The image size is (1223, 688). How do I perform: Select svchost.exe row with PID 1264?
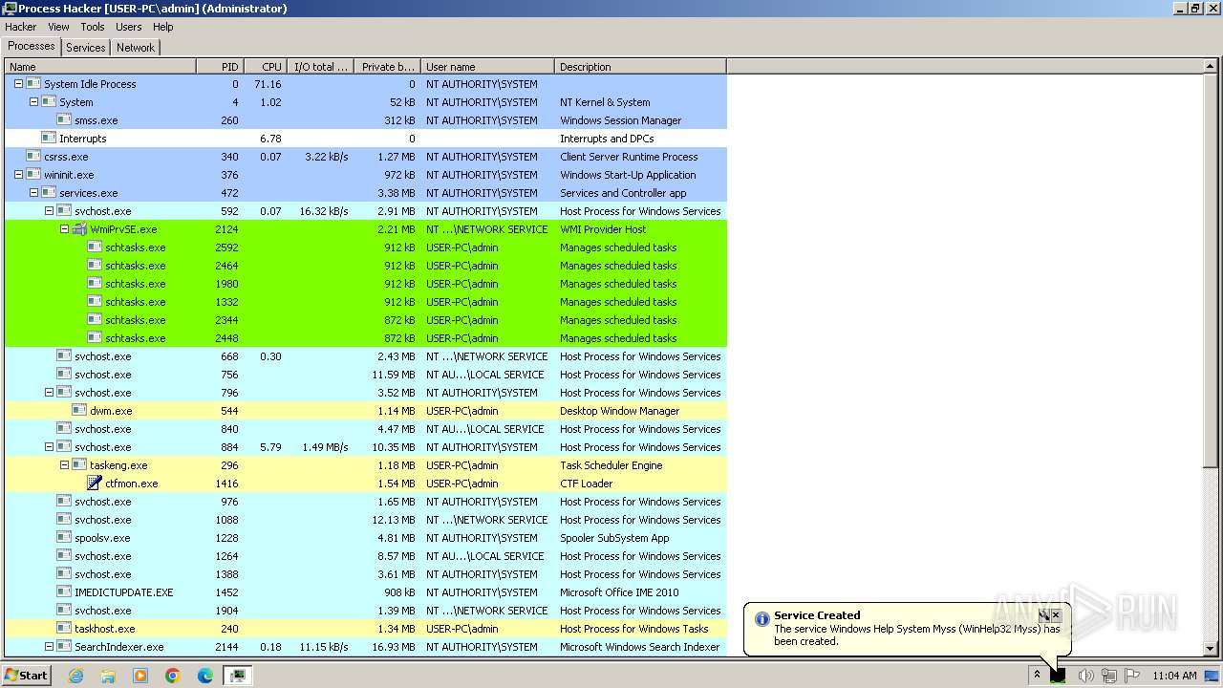[x=366, y=556]
